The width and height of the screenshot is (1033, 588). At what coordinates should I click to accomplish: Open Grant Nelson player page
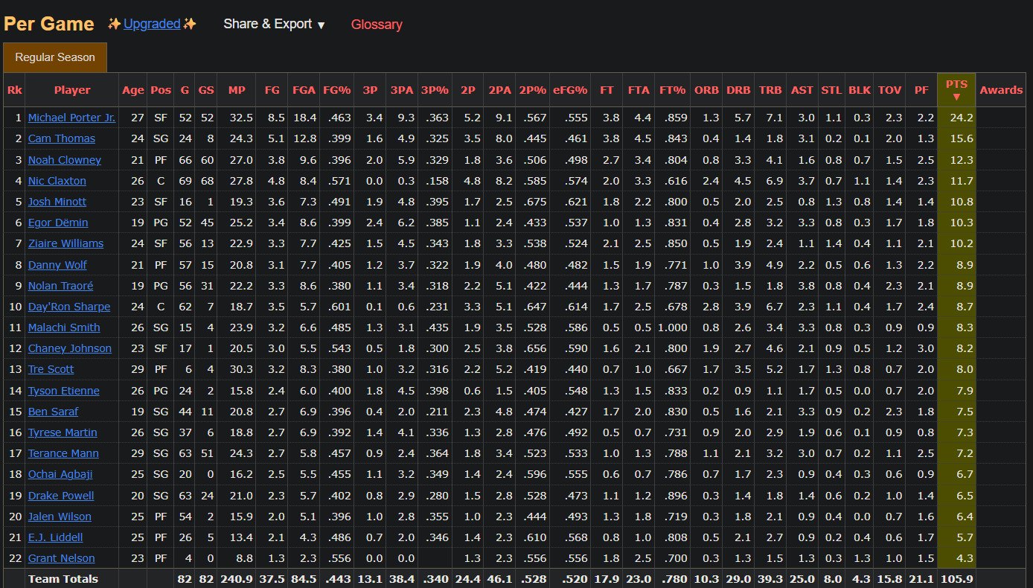pos(62,558)
